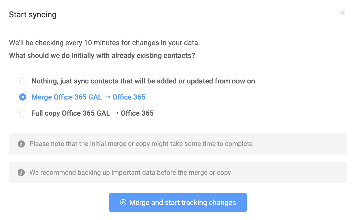Click the 'Full copy Office 365 GAL' label text

point(92,113)
